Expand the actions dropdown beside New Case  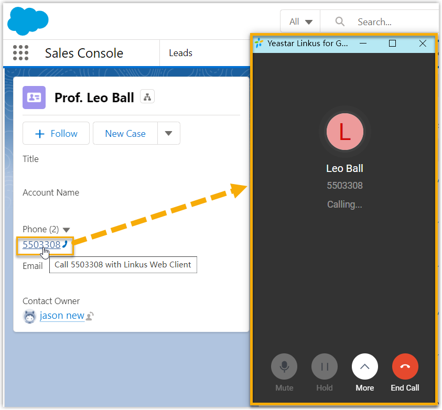[168, 133]
